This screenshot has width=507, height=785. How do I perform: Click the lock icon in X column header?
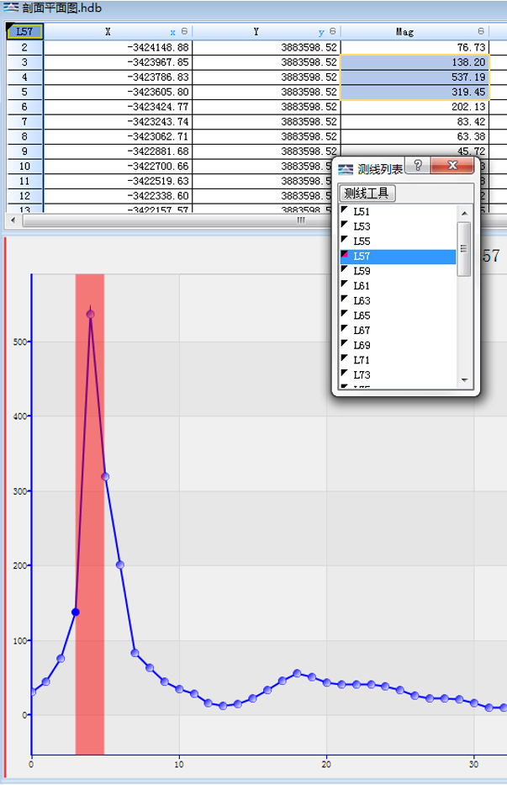click(184, 31)
